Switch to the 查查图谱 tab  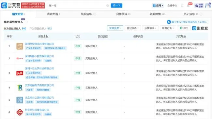[x=53, y=14]
